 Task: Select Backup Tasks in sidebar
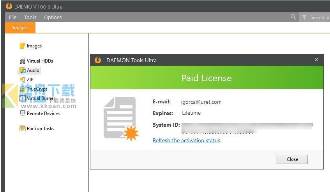(41, 128)
